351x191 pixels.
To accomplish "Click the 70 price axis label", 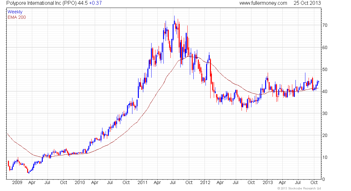I will (325, 25).
